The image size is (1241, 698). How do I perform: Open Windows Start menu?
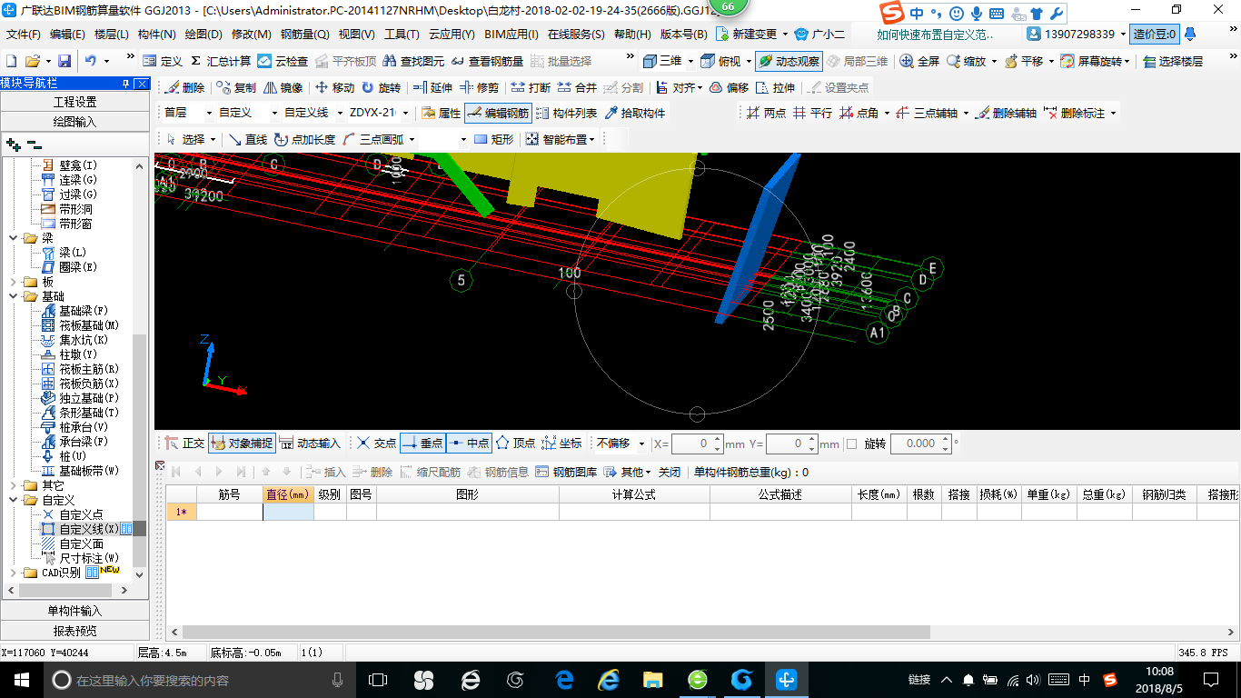[20, 679]
